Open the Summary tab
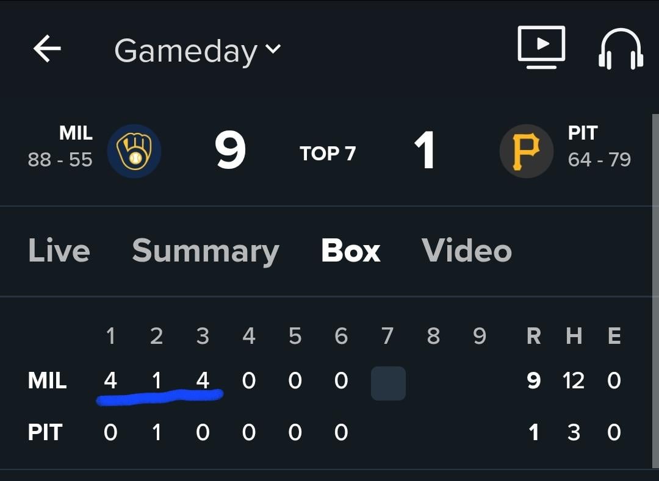The width and height of the screenshot is (659, 481). [206, 251]
